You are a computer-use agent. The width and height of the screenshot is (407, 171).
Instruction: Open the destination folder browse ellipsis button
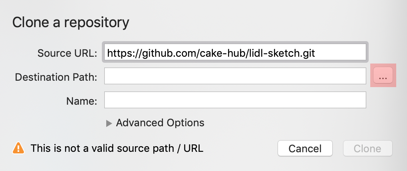(x=383, y=75)
